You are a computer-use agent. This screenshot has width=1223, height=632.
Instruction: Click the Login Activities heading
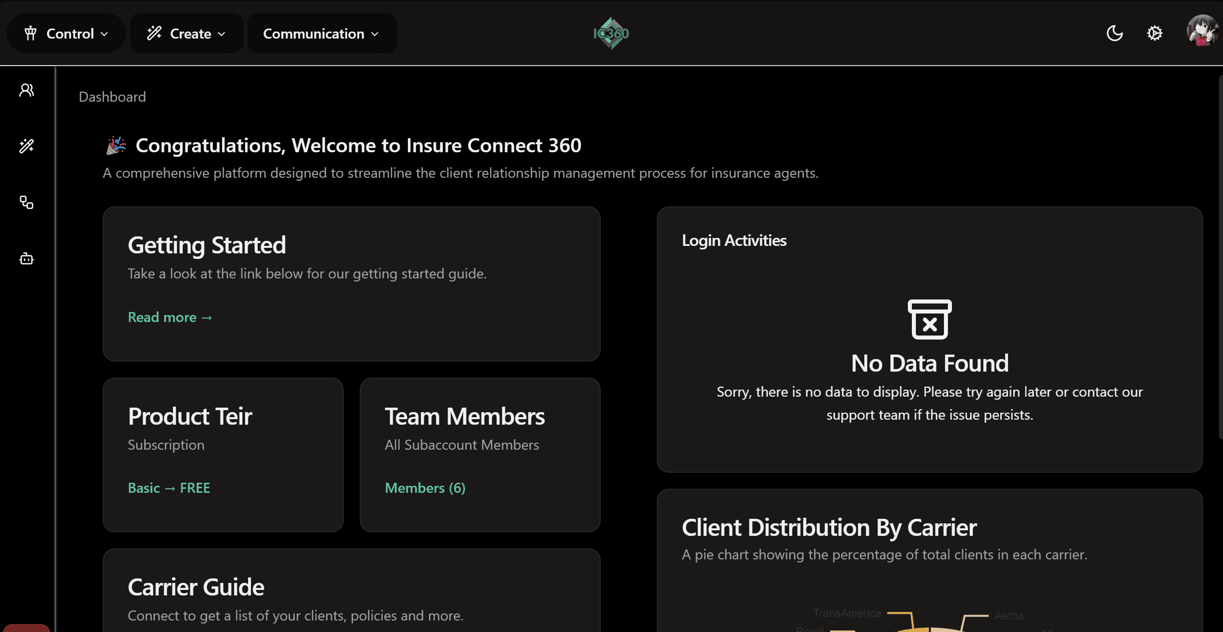click(x=734, y=240)
